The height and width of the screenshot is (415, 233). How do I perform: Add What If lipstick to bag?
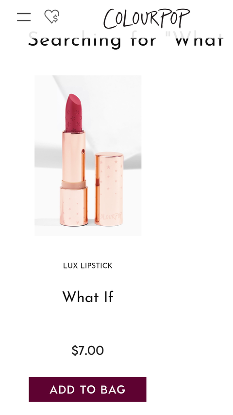[x=87, y=389]
